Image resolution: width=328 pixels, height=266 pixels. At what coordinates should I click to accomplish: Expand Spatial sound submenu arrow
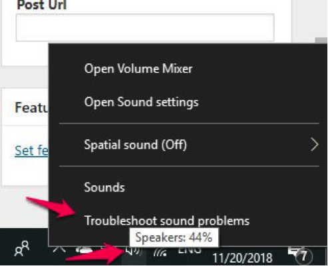point(314,145)
